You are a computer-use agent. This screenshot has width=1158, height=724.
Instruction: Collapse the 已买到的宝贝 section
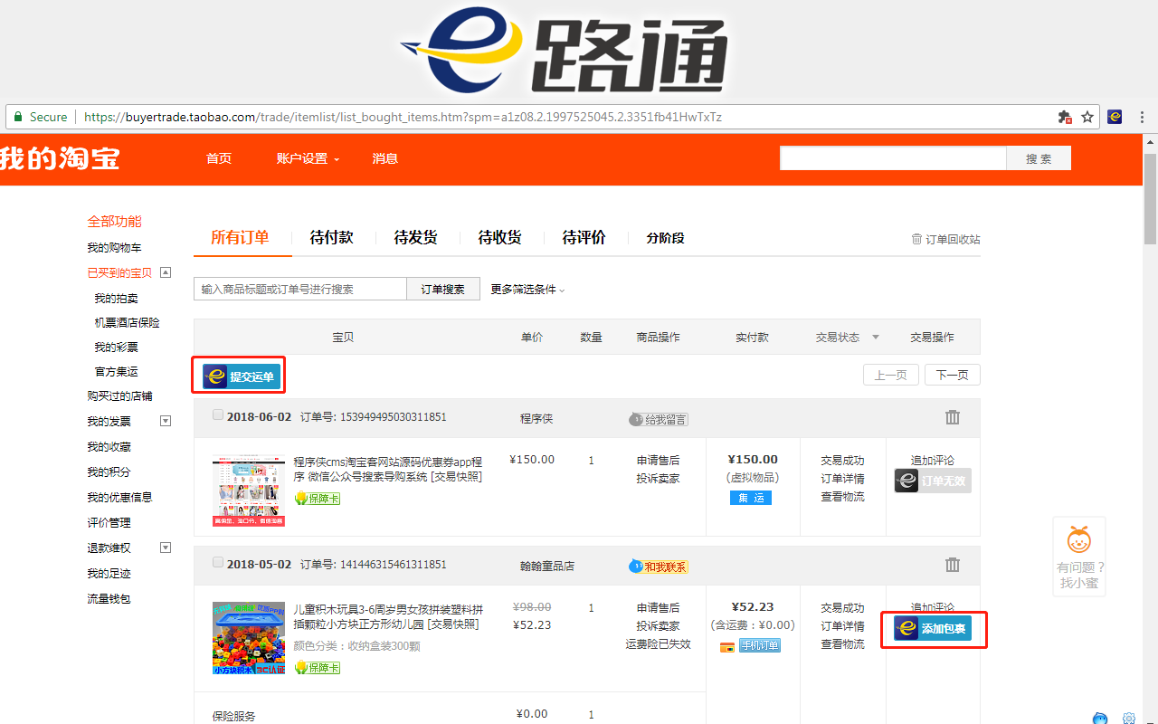(x=166, y=272)
